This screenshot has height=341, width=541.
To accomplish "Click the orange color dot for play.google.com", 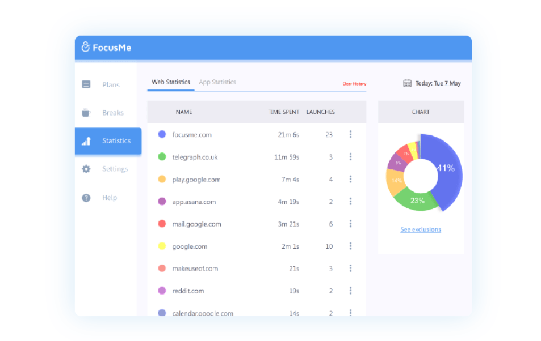I will 162,179.
